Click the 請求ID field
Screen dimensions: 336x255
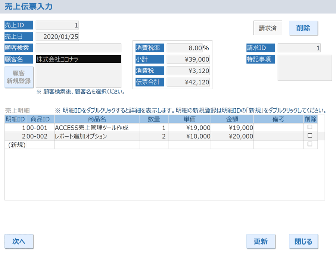299,48
